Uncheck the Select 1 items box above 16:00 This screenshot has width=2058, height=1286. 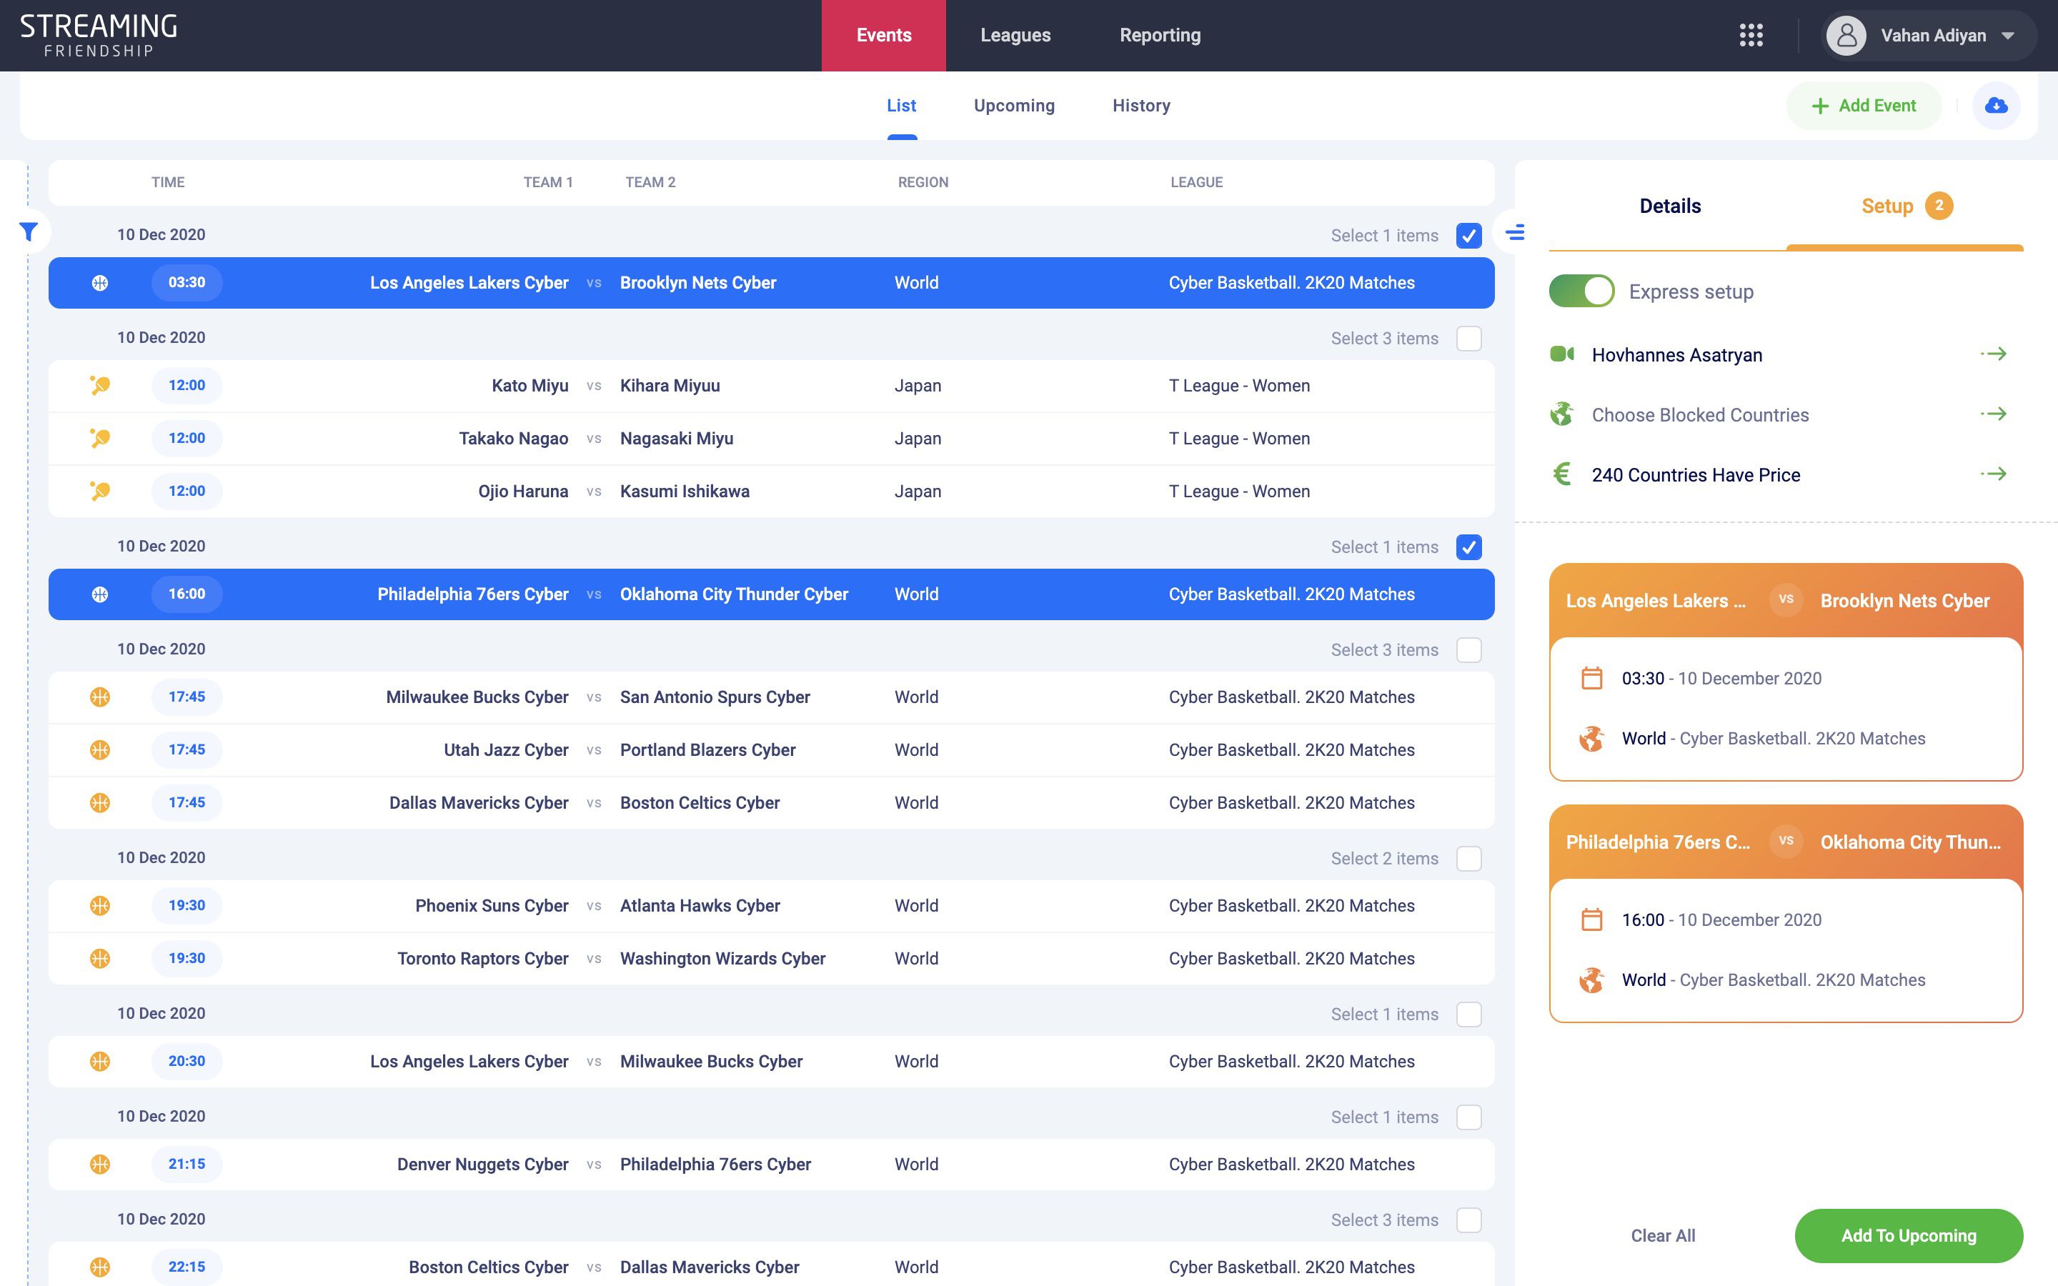1468,547
